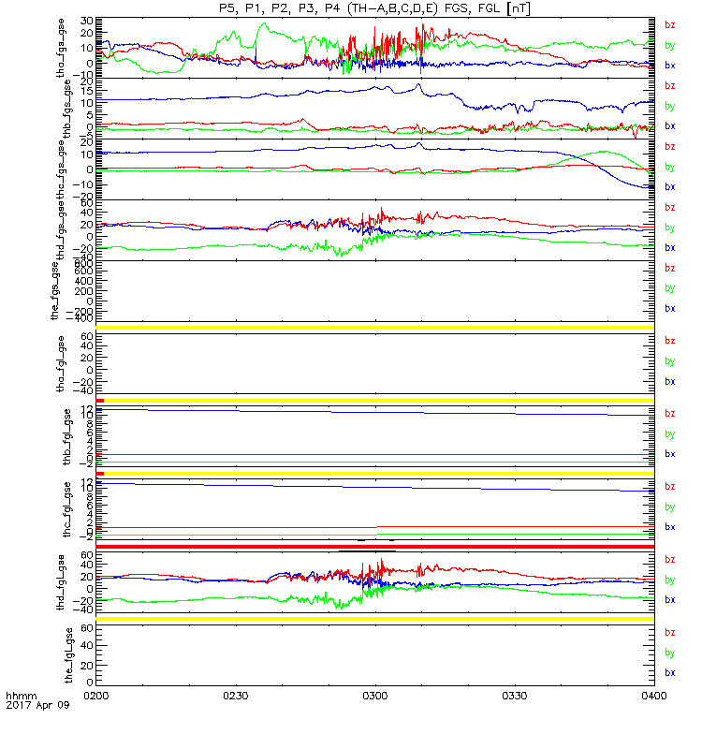Click the yellow status bar below the_fgs_gse panel
The width and height of the screenshot is (702, 749).
(375, 328)
